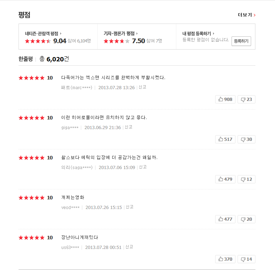The width and height of the screenshot is (275, 270).
Task: Open the 더보기 link
Action: 247,15
